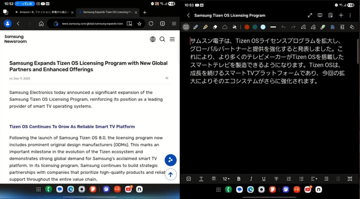Image resolution: width=360 pixels, height=199 pixels.
Task: Open the browser profile avatar
Action: [8, 24]
